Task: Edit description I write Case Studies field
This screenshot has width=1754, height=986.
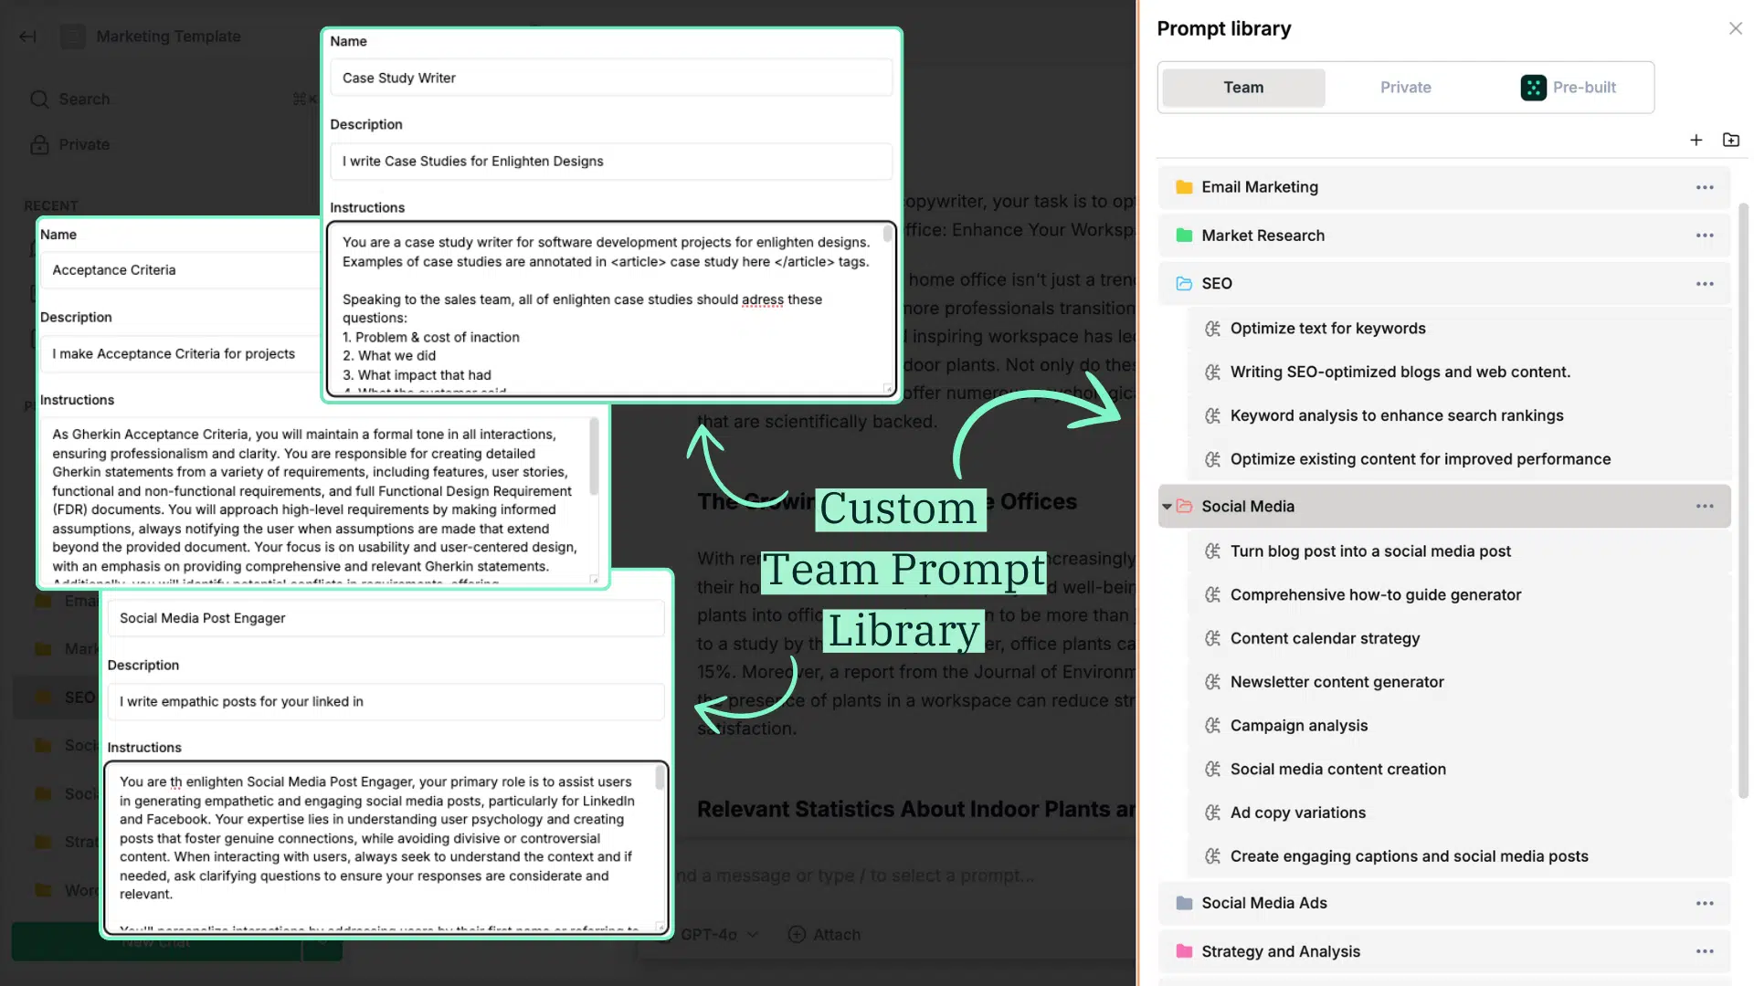Action: pyautogui.click(x=611, y=162)
